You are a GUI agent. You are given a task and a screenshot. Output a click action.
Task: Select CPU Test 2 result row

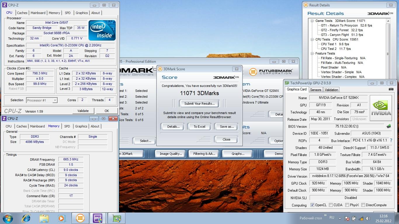(336, 49)
